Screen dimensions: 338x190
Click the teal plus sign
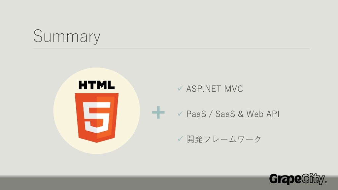click(158, 112)
